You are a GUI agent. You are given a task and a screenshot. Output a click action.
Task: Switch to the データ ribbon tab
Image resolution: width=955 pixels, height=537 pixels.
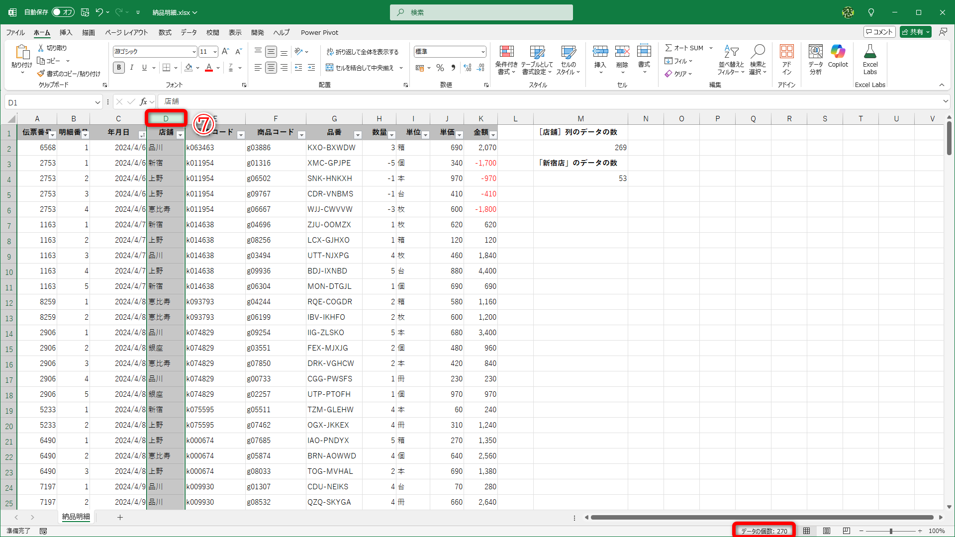[x=189, y=32]
